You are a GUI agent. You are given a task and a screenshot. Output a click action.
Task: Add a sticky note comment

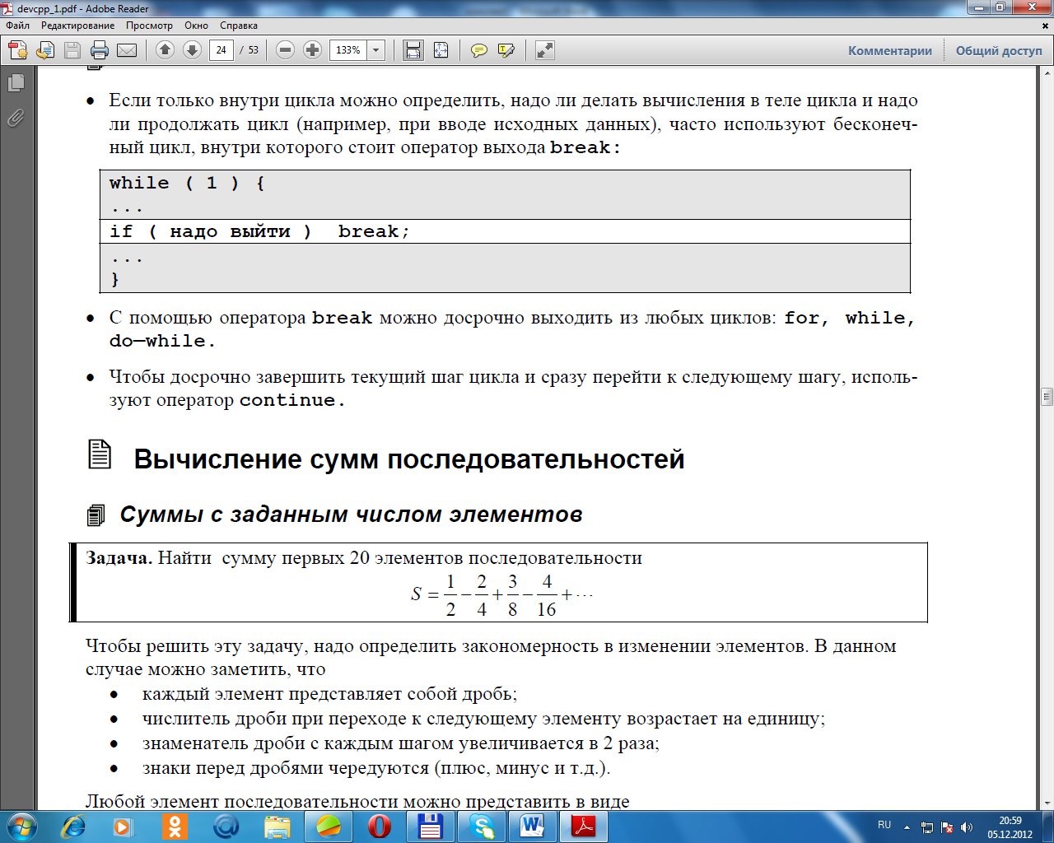478,50
